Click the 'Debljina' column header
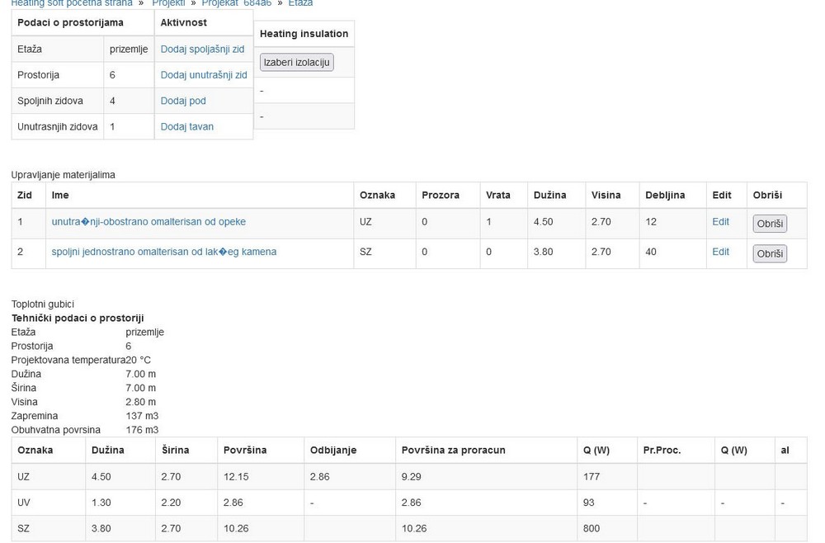Screen dimensions: 825x543 point(665,196)
